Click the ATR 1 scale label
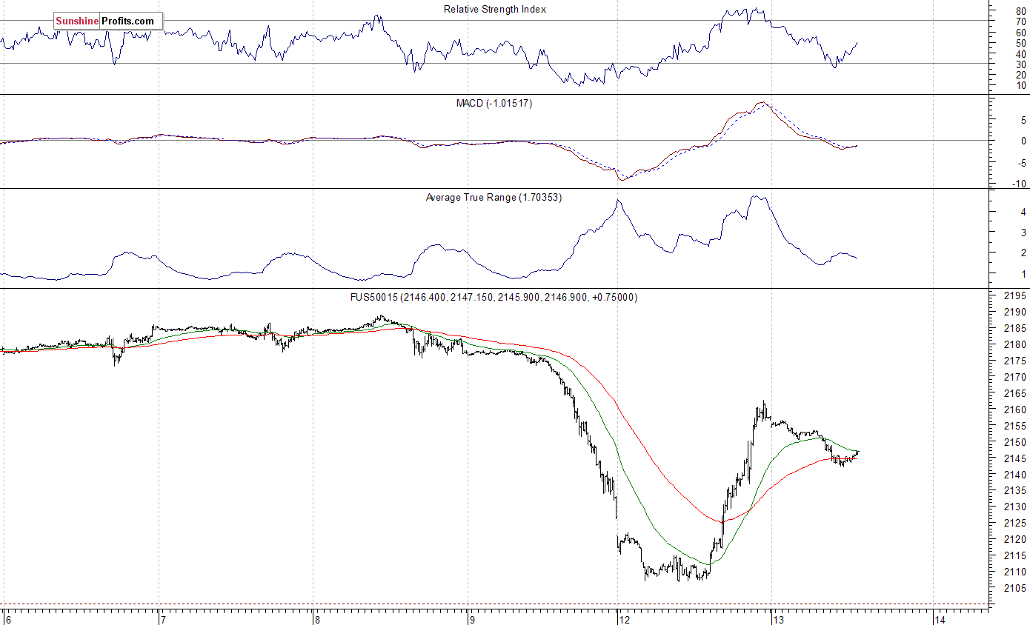The width and height of the screenshot is (1030, 625). point(1024,275)
